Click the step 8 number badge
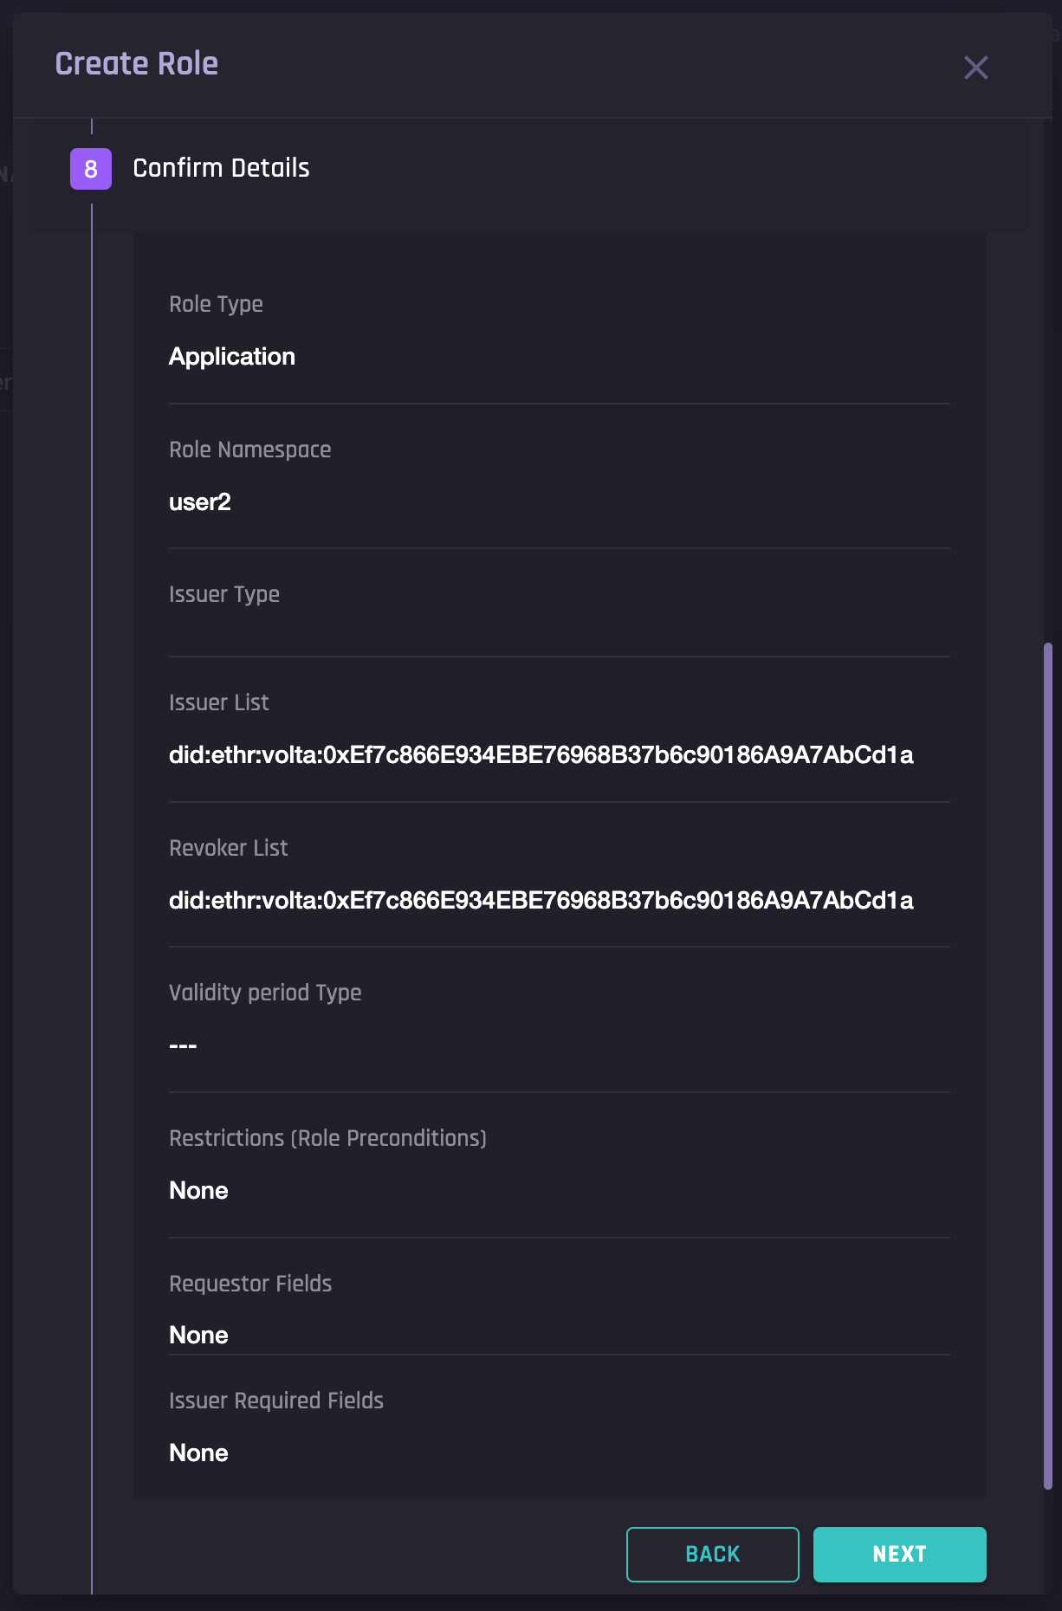Viewport: 1062px width, 1611px height. tap(91, 169)
